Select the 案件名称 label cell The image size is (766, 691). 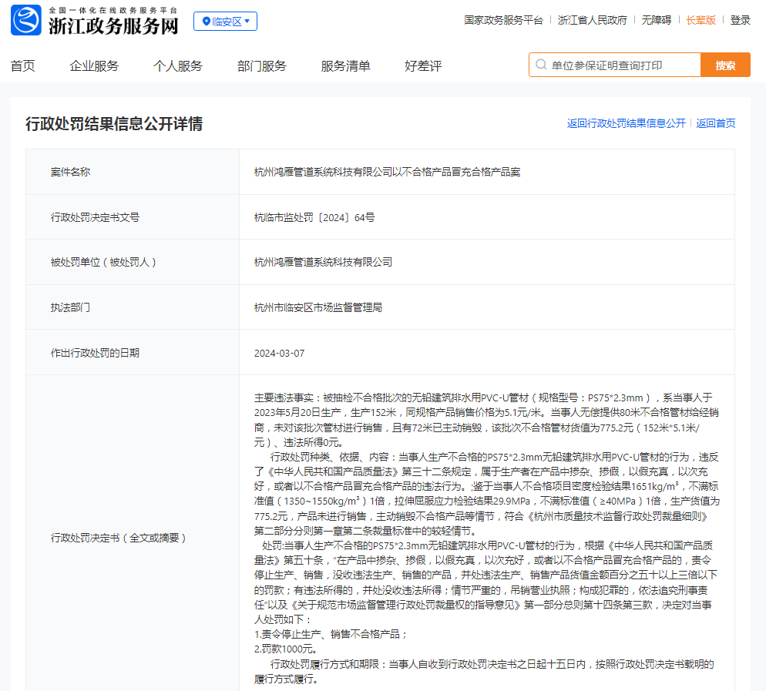(133, 172)
